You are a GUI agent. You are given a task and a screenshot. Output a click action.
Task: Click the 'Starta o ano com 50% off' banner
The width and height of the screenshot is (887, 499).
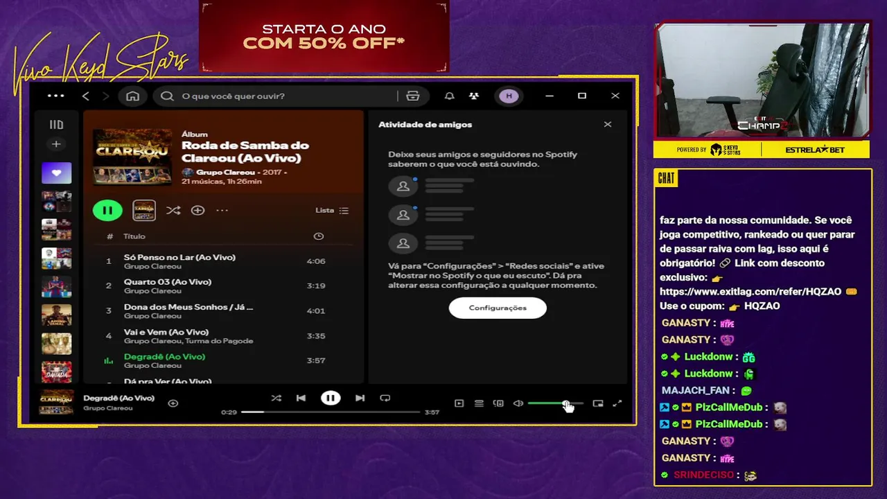(324, 36)
